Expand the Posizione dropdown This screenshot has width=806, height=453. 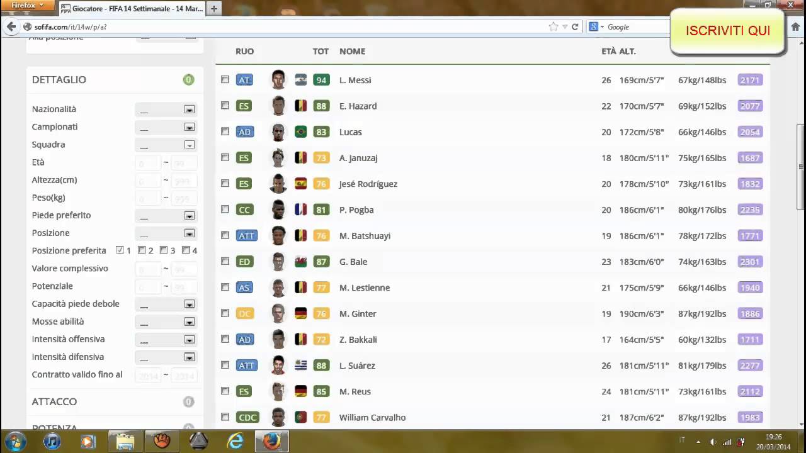(x=166, y=233)
